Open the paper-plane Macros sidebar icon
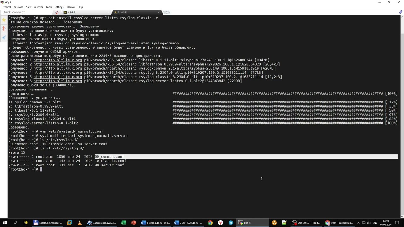Viewport: 404px width, 227px height. click(x=4, y=38)
